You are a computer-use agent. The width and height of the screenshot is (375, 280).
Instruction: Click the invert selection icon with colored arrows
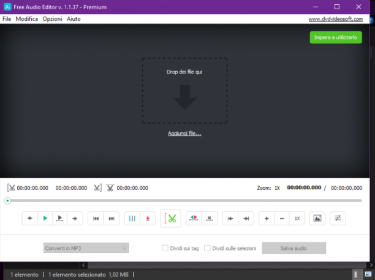pos(194,218)
